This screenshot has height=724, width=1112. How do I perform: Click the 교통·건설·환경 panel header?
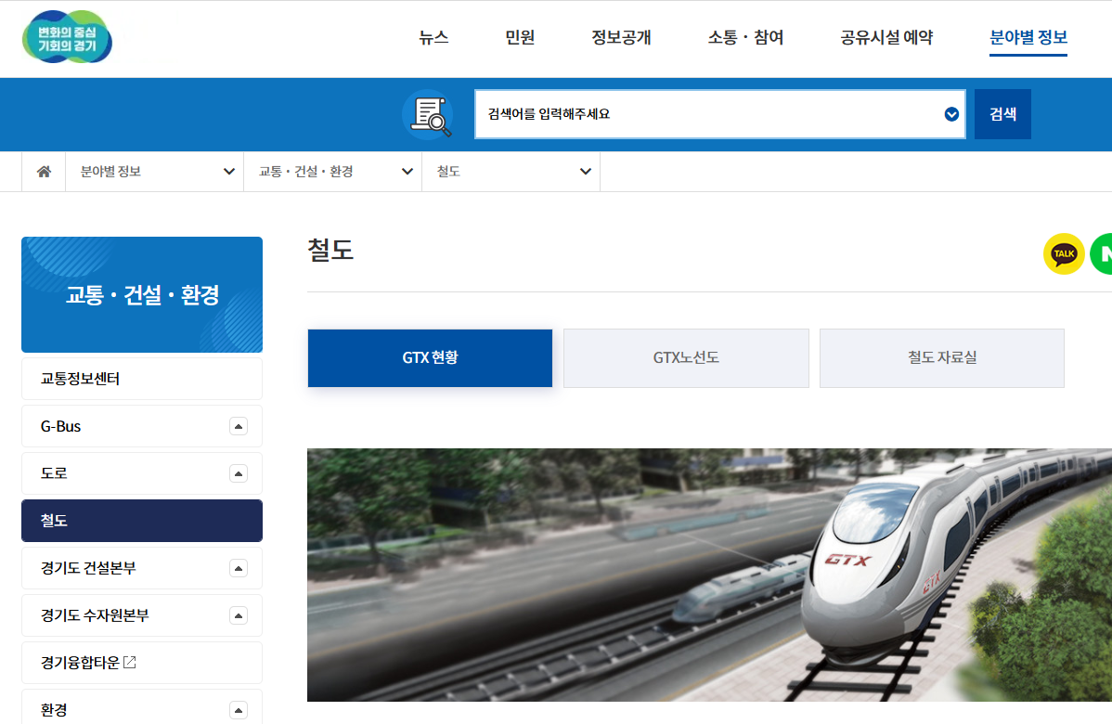(141, 294)
